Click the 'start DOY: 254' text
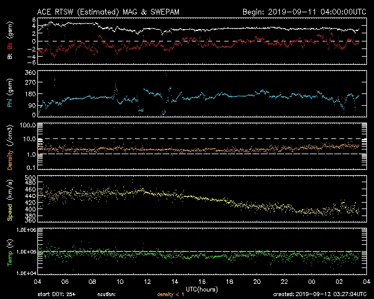Screen dimensions: 374x299 click(58, 294)
